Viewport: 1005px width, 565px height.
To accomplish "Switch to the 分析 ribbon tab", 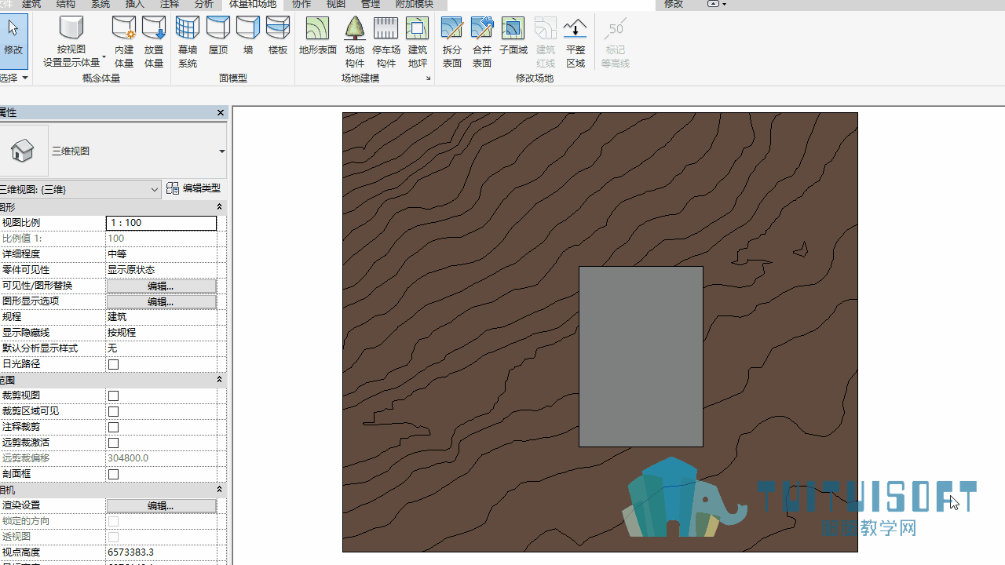I will pos(204,4).
